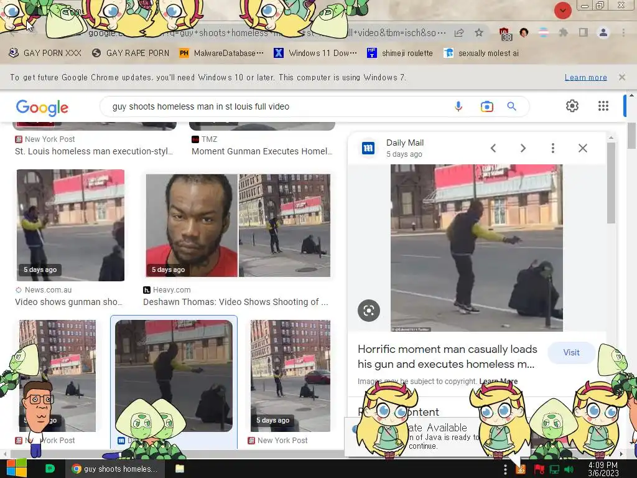
Task: Open more options in Daily Mail panel
Action: [x=552, y=148]
